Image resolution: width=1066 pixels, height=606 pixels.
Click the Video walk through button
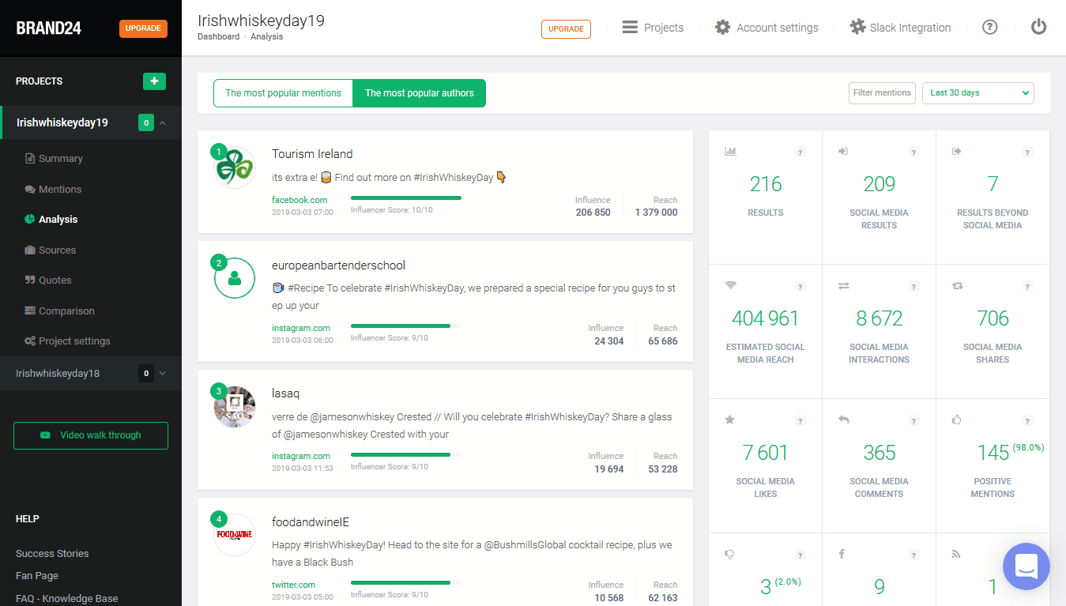click(x=91, y=435)
